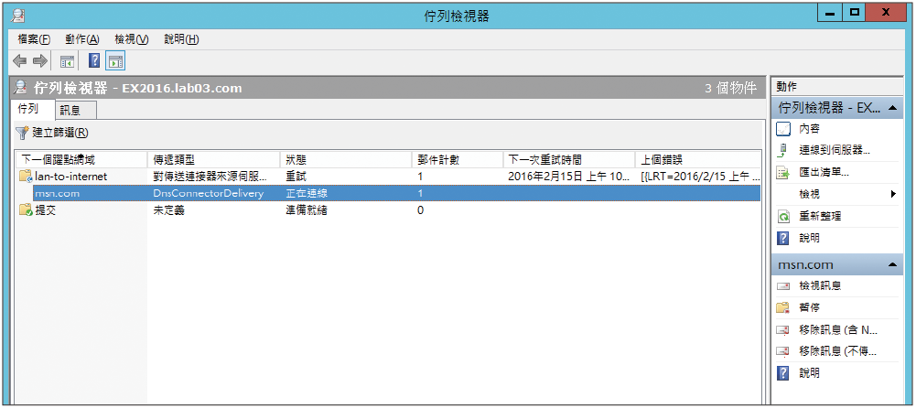The width and height of the screenshot is (916, 408).
Task: Sort by the 下一次重試時間 column header
Action: coord(569,159)
